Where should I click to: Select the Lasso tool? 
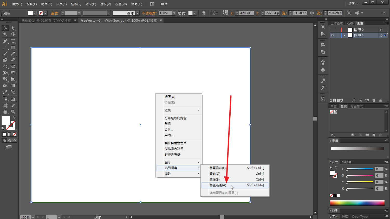point(13,34)
